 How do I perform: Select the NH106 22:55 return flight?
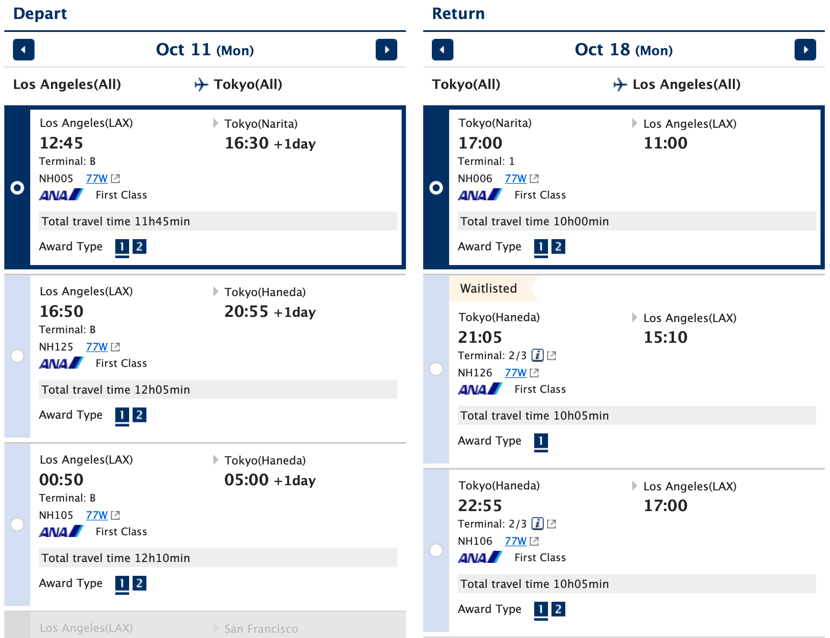point(437,550)
